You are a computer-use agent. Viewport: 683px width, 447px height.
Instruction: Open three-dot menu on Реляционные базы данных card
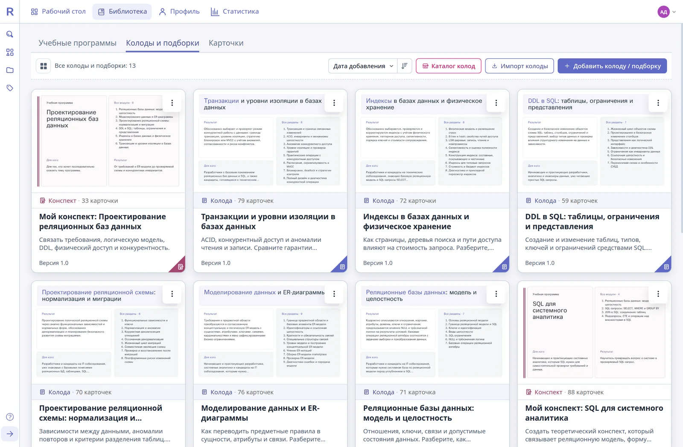(x=496, y=294)
